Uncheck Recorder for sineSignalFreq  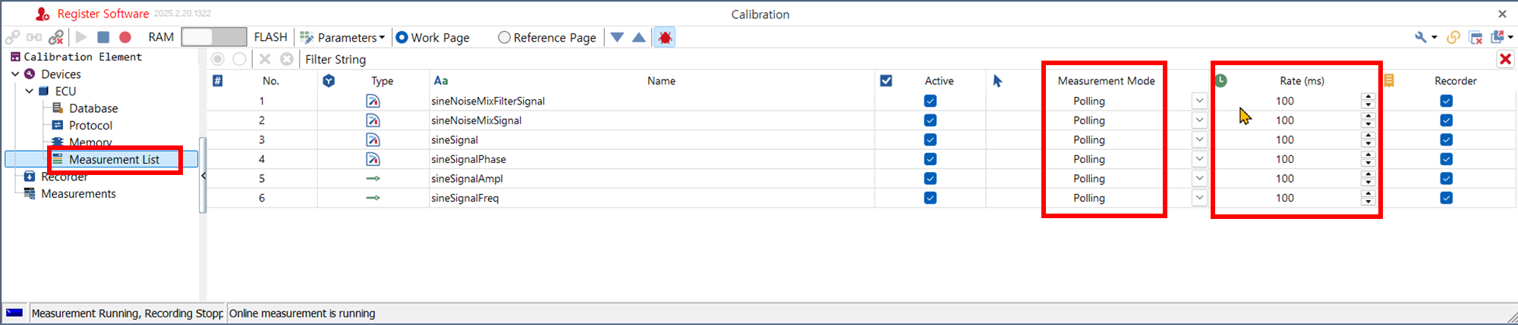[x=1446, y=198]
